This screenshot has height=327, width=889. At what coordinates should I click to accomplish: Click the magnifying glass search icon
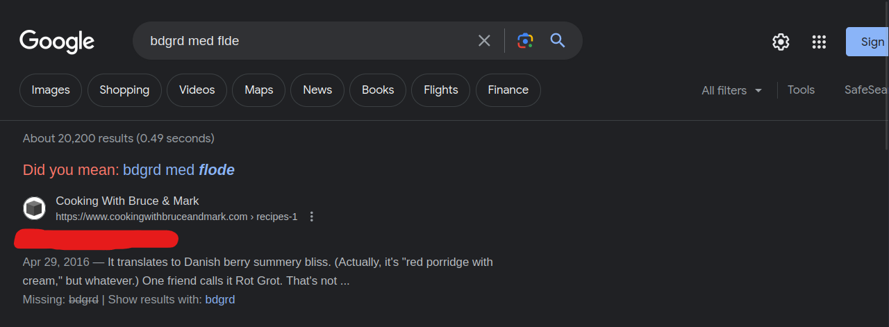tap(558, 40)
